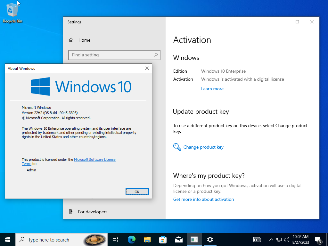Click inside the Find a setting field
Image resolution: width=328 pixels, height=246 pixels.
114,55
